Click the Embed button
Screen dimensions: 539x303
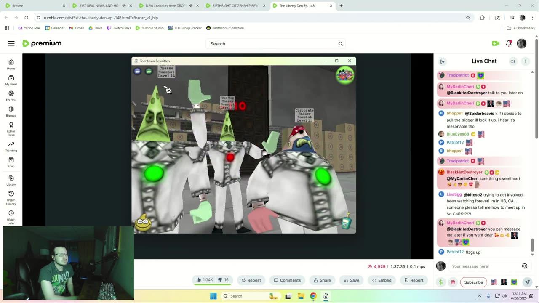pyautogui.click(x=382, y=280)
